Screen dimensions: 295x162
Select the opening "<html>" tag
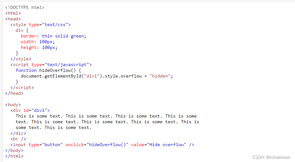pos(13,13)
